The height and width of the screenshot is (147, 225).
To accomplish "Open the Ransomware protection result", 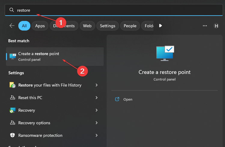I will 55,135.
